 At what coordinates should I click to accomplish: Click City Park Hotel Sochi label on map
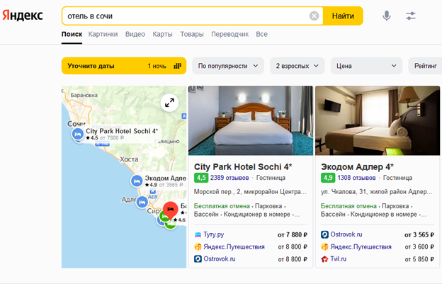coord(122,131)
